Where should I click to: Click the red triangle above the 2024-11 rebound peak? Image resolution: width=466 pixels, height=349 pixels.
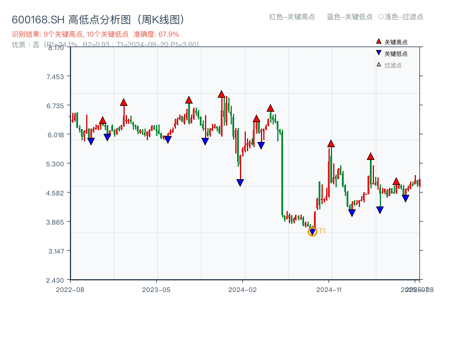[x=331, y=144]
